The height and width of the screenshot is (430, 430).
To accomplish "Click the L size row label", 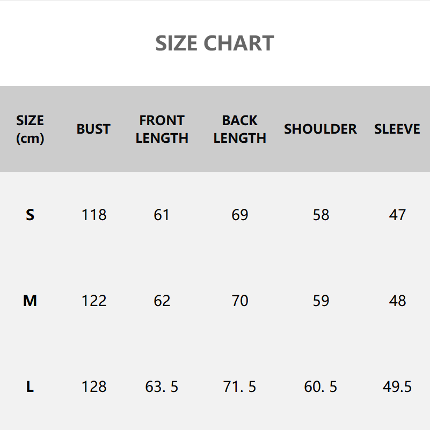I will (x=30, y=387).
